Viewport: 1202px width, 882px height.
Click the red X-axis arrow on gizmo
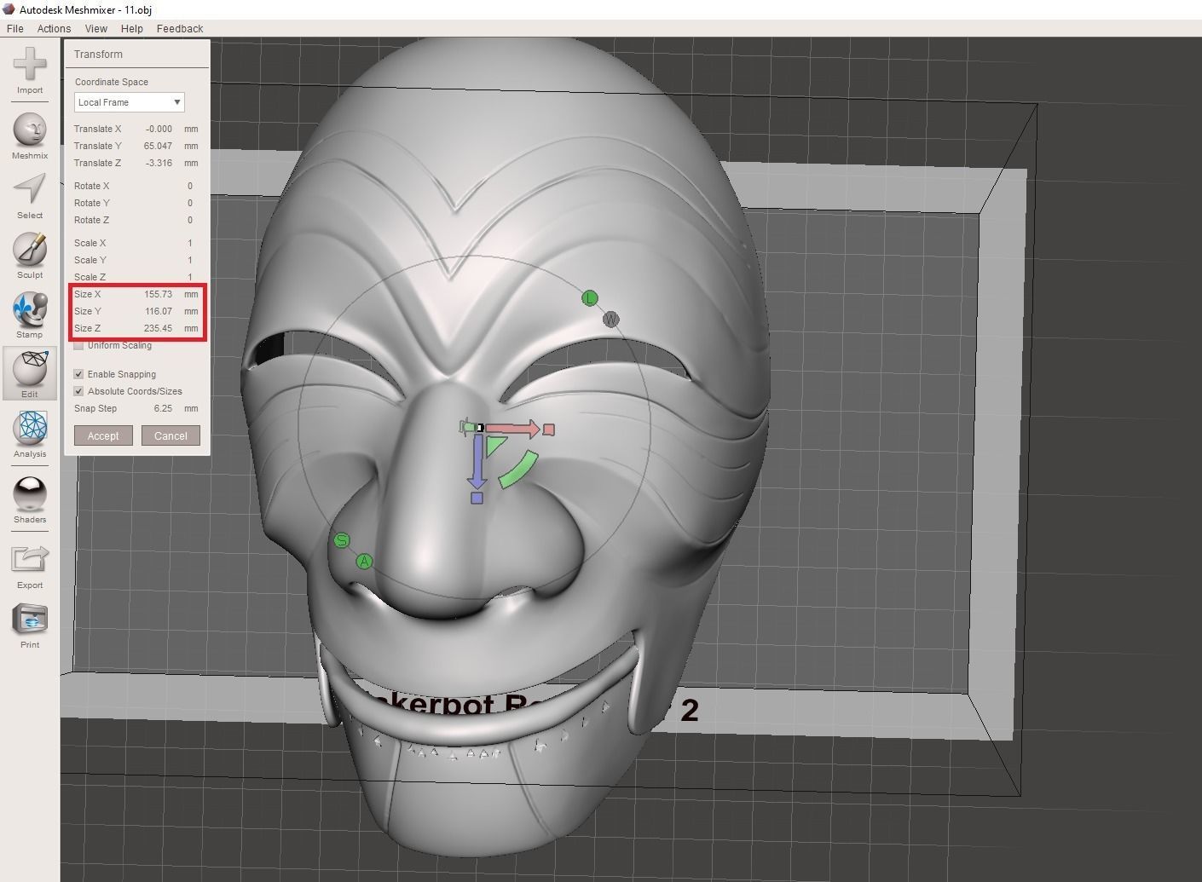[513, 429]
